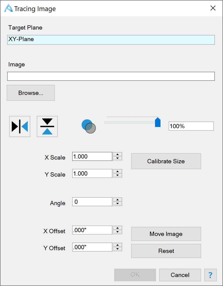Increase X Offset with up arrow
The image size is (223, 286).
117,228
